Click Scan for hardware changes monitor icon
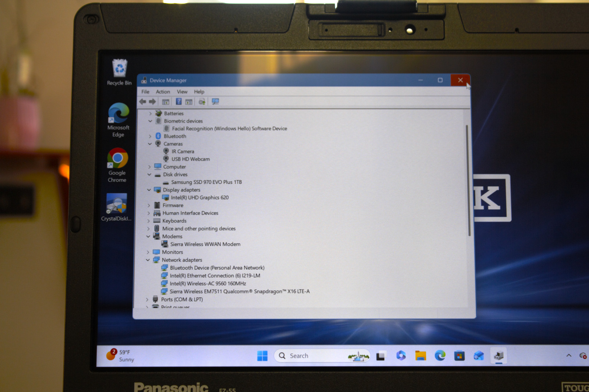This screenshot has height=392, width=589. 215,101
